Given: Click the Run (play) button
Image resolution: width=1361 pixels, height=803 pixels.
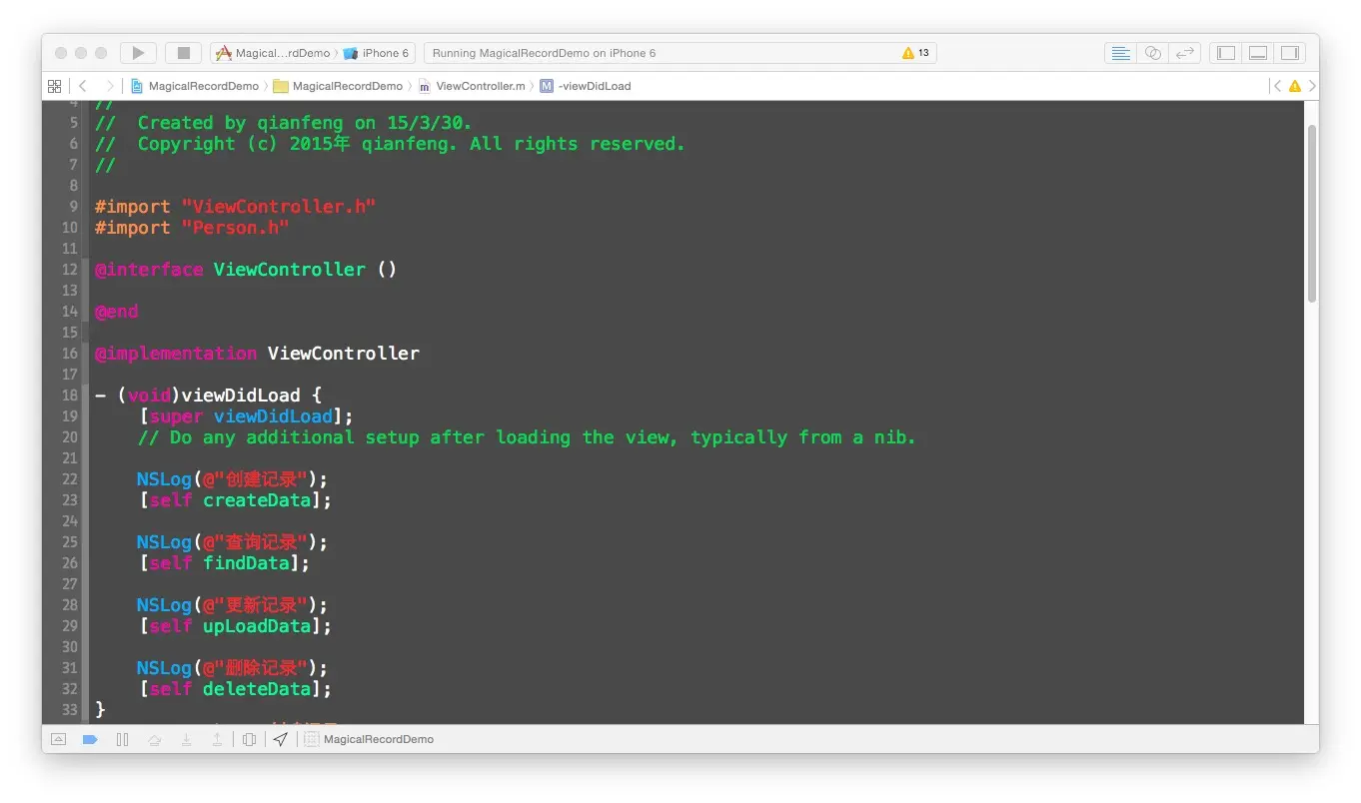Looking at the screenshot, I should (138, 53).
